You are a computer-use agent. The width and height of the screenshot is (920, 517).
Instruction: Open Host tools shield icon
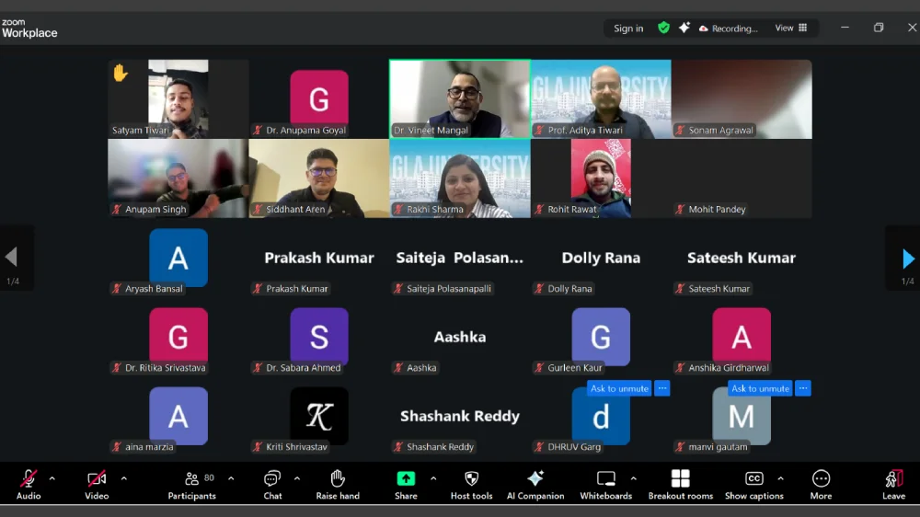tap(471, 484)
